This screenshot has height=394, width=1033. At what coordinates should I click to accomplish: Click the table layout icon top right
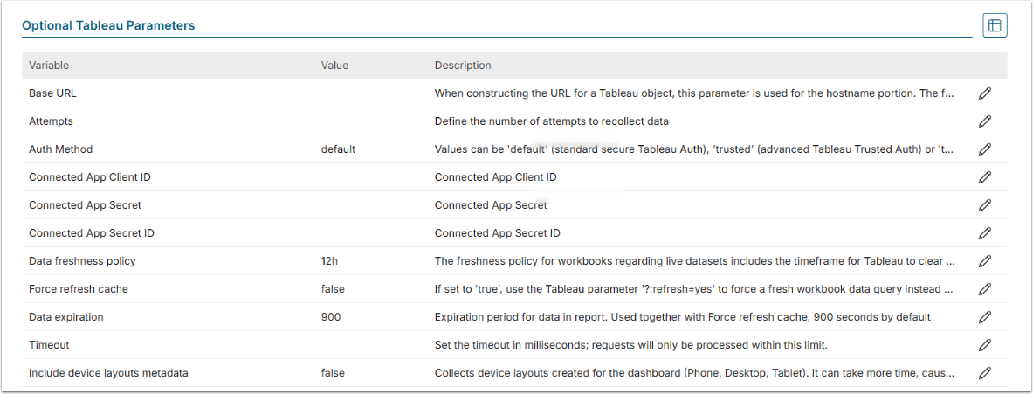click(995, 25)
